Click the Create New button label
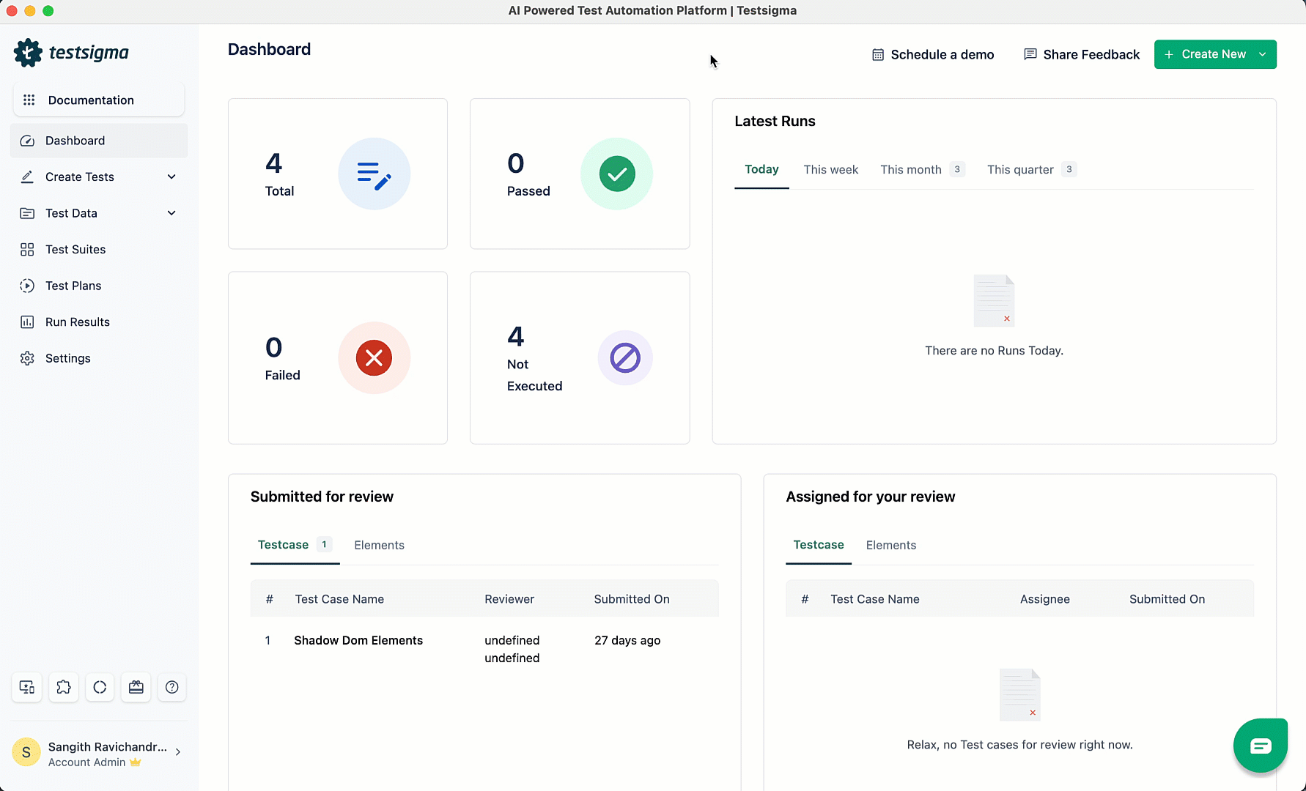 click(1214, 54)
